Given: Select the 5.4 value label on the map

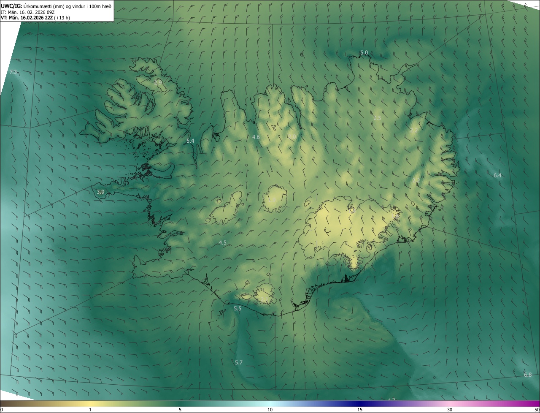Looking at the screenshot, I should (190, 141).
